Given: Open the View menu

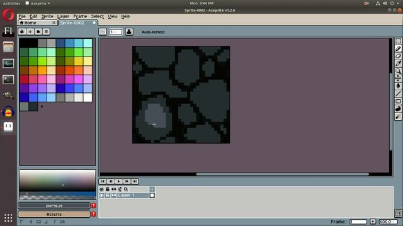Looking at the screenshot, I should [112, 16].
